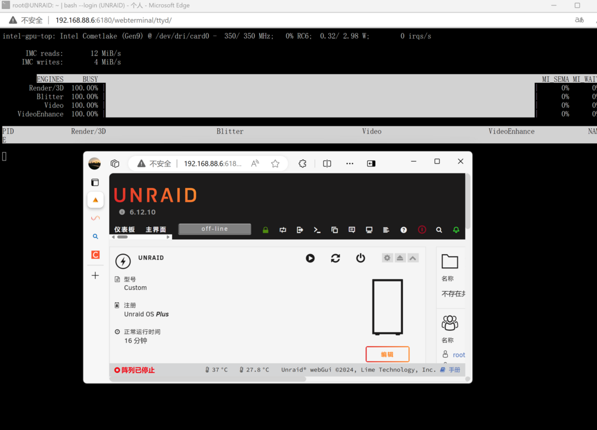
Task: Click the translate icon in terminal window address bar
Action: pos(579,20)
